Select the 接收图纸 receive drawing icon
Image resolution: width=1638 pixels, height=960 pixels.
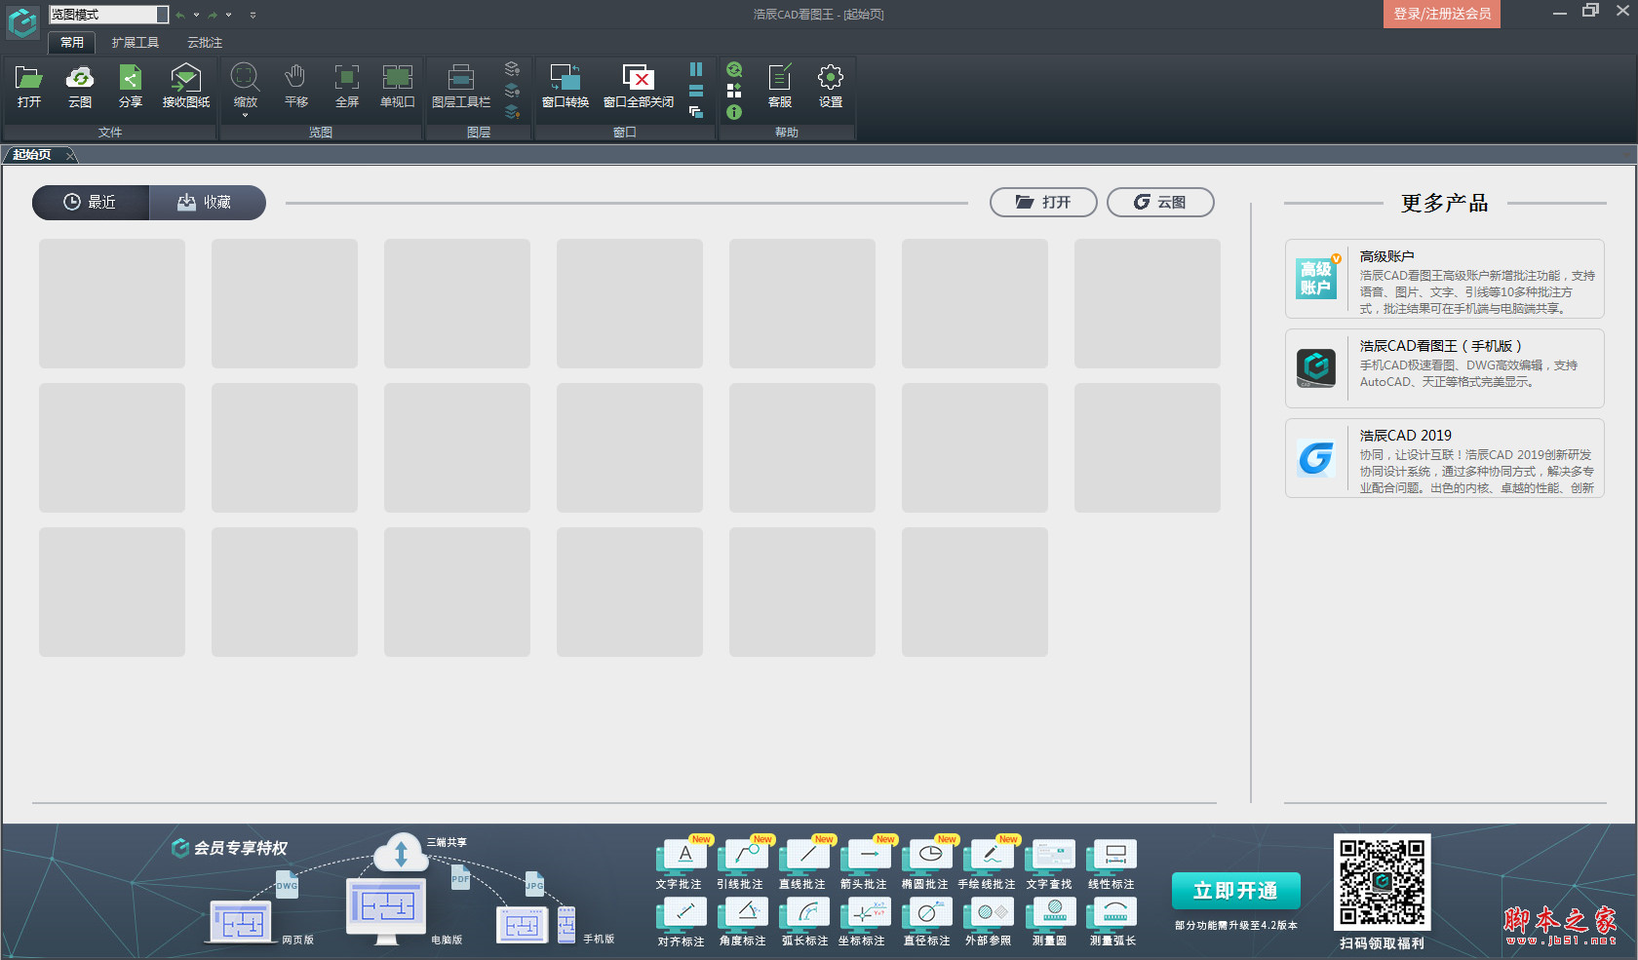pos(185,86)
